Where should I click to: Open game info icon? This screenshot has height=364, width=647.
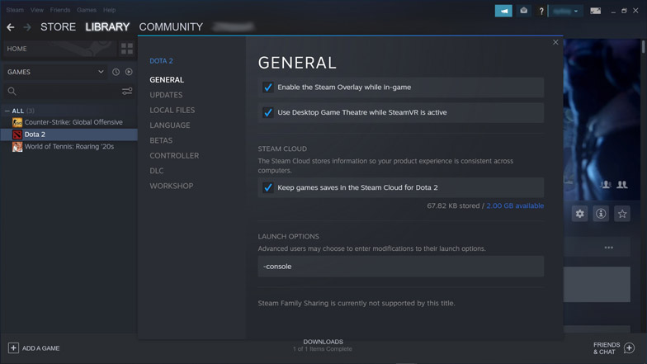point(601,213)
